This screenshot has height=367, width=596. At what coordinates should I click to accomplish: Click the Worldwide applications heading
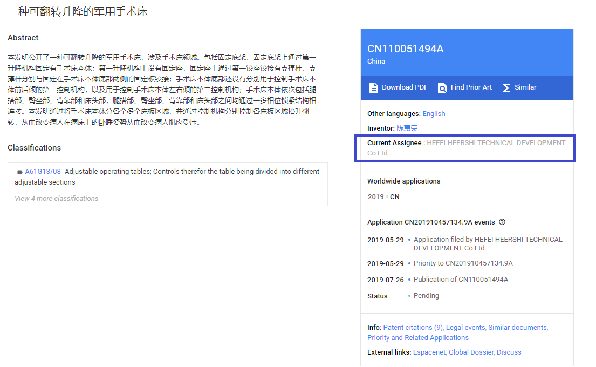[403, 181]
